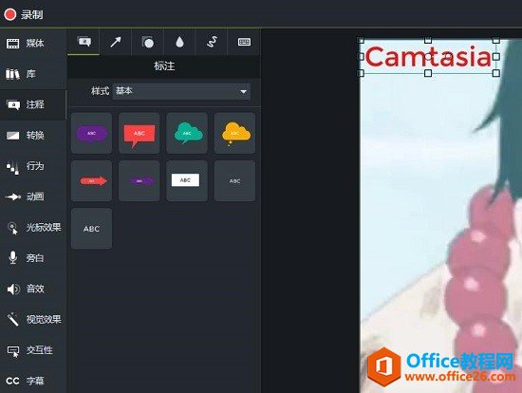Click the bottom-center resize handle of text box
The image size is (522, 393).
click(428, 73)
